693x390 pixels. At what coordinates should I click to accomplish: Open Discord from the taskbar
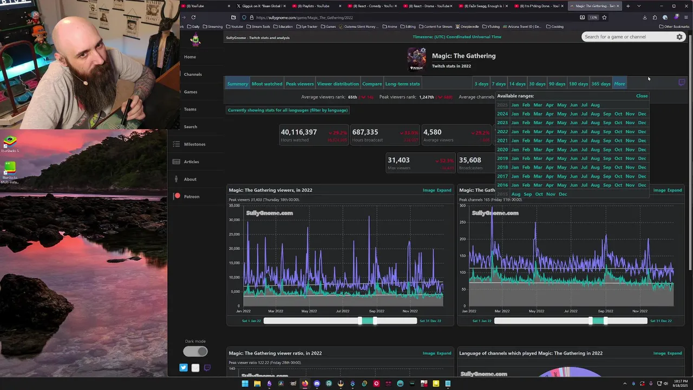click(317, 383)
